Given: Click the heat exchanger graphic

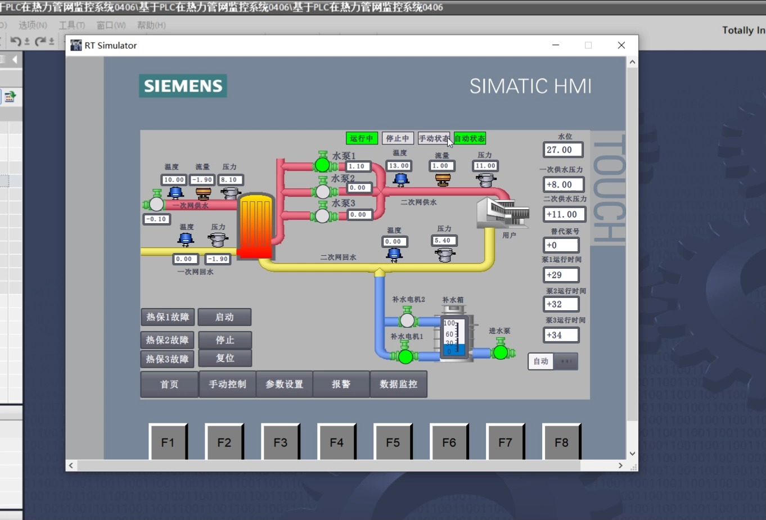Looking at the screenshot, I should pyautogui.click(x=256, y=226).
